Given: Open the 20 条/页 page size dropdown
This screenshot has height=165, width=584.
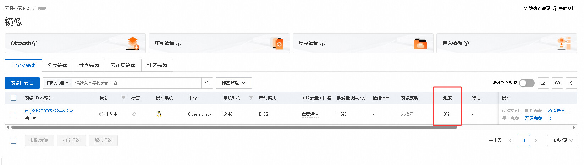Looking at the screenshot, I should pyautogui.click(x=562, y=141).
